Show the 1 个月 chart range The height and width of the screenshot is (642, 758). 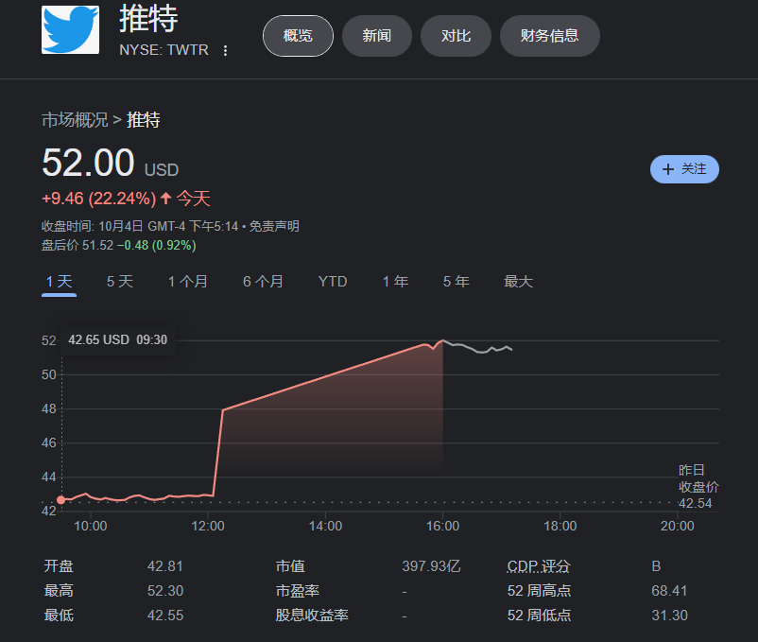coord(187,282)
